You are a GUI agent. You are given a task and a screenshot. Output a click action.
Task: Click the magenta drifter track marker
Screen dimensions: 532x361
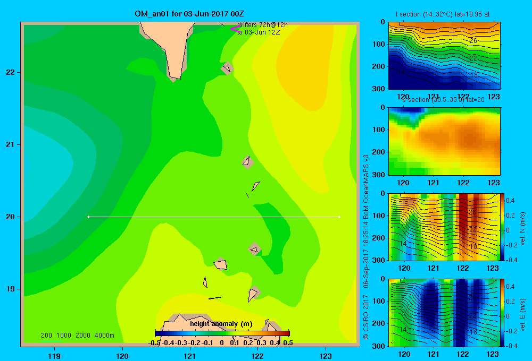(x=235, y=29)
